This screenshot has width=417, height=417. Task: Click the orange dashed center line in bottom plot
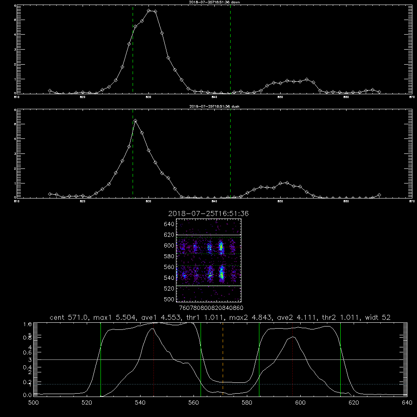coord(223,359)
